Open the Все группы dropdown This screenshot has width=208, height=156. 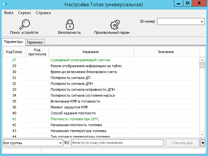point(32,143)
